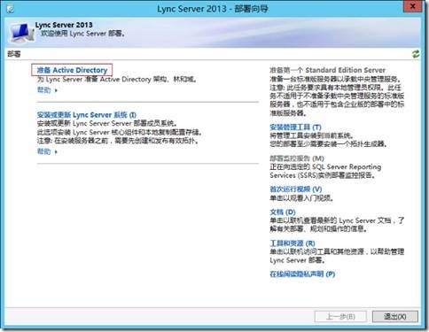Viewport: 429px width, 332px height.
Task: Open the 首次运行视频 (V) link
Action: click(295, 189)
